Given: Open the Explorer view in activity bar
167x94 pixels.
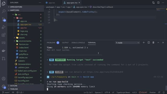Looking at the screenshot, I should click(3, 3).
